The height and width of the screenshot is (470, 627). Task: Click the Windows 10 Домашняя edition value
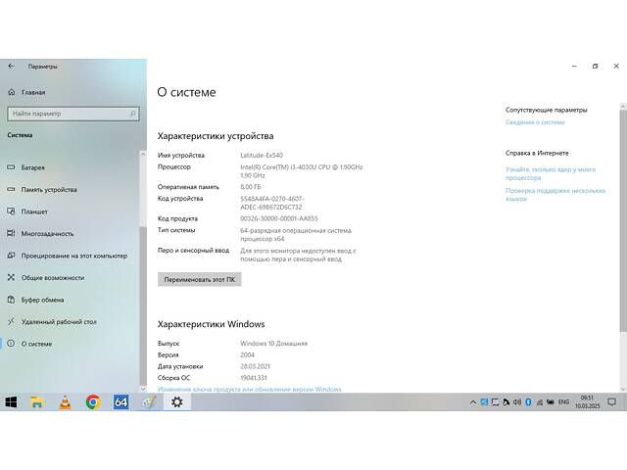click(x=274, y=344)
